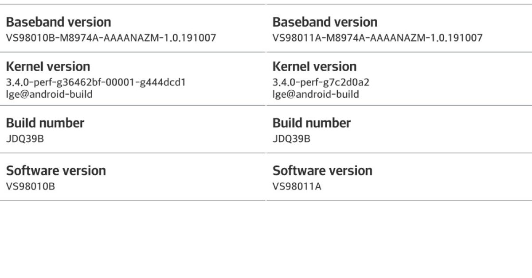This screenshot has height=278, width=532.
Task: Click the right JDQ39B build value
Action: 291,139
